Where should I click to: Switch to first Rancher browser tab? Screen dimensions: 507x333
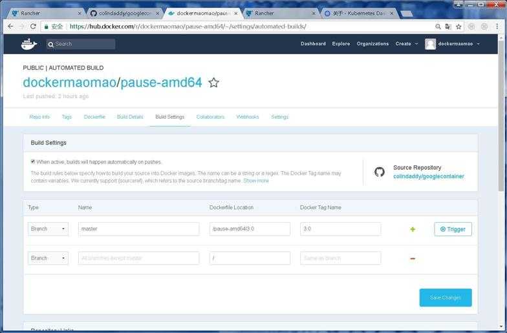tap(44, 13)
